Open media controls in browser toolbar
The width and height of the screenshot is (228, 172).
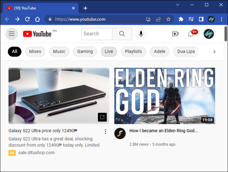(x=191, y=19)
